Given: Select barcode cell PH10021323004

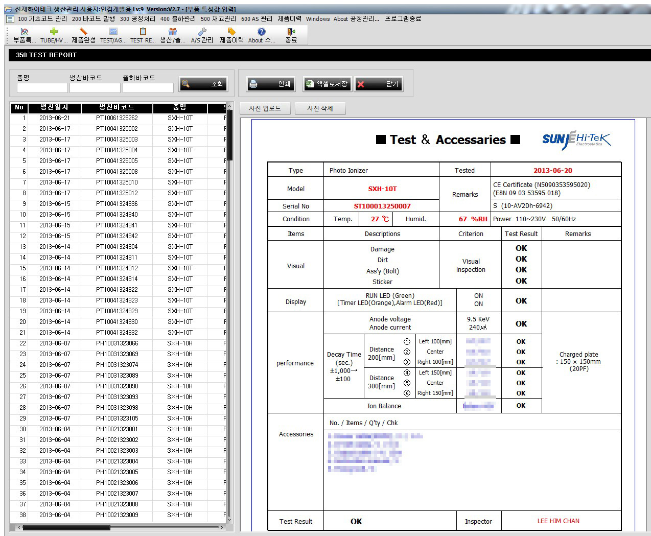Looking at the screenshot, I should (117, 461).
